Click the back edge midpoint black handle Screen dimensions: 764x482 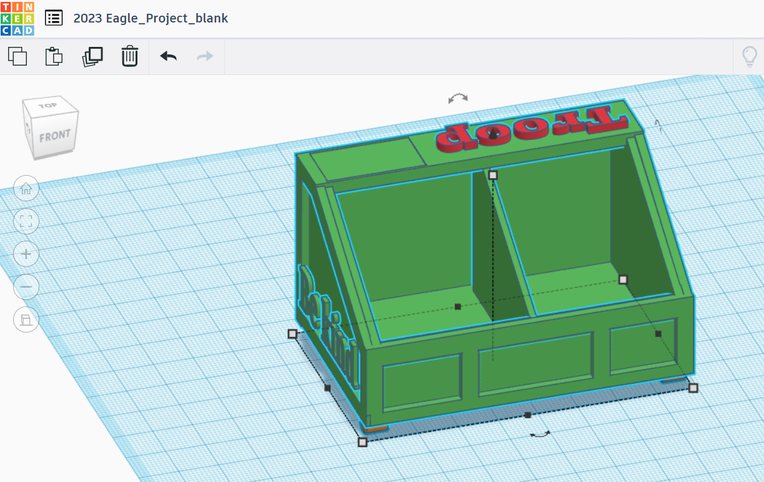click(457, 306)
